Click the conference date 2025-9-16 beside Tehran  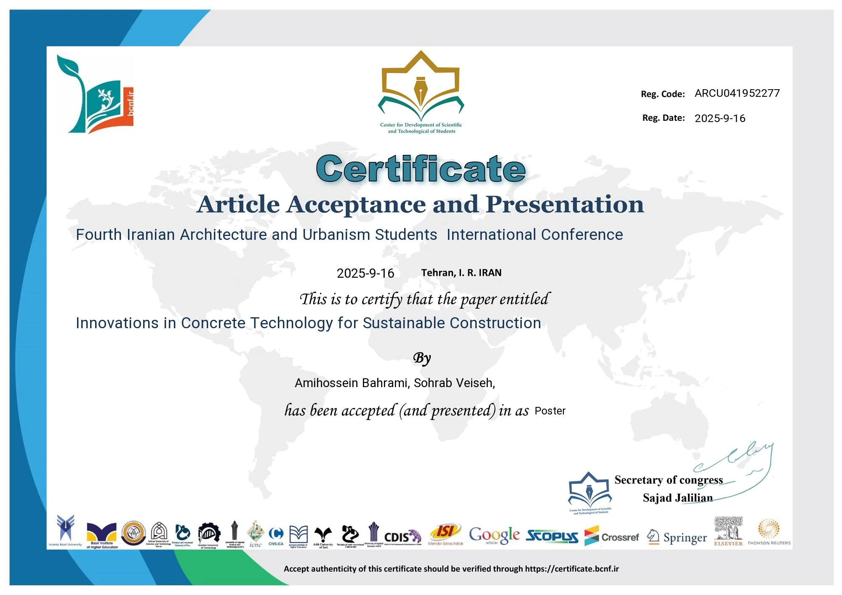pyautogui.click(x=365, y=274)
